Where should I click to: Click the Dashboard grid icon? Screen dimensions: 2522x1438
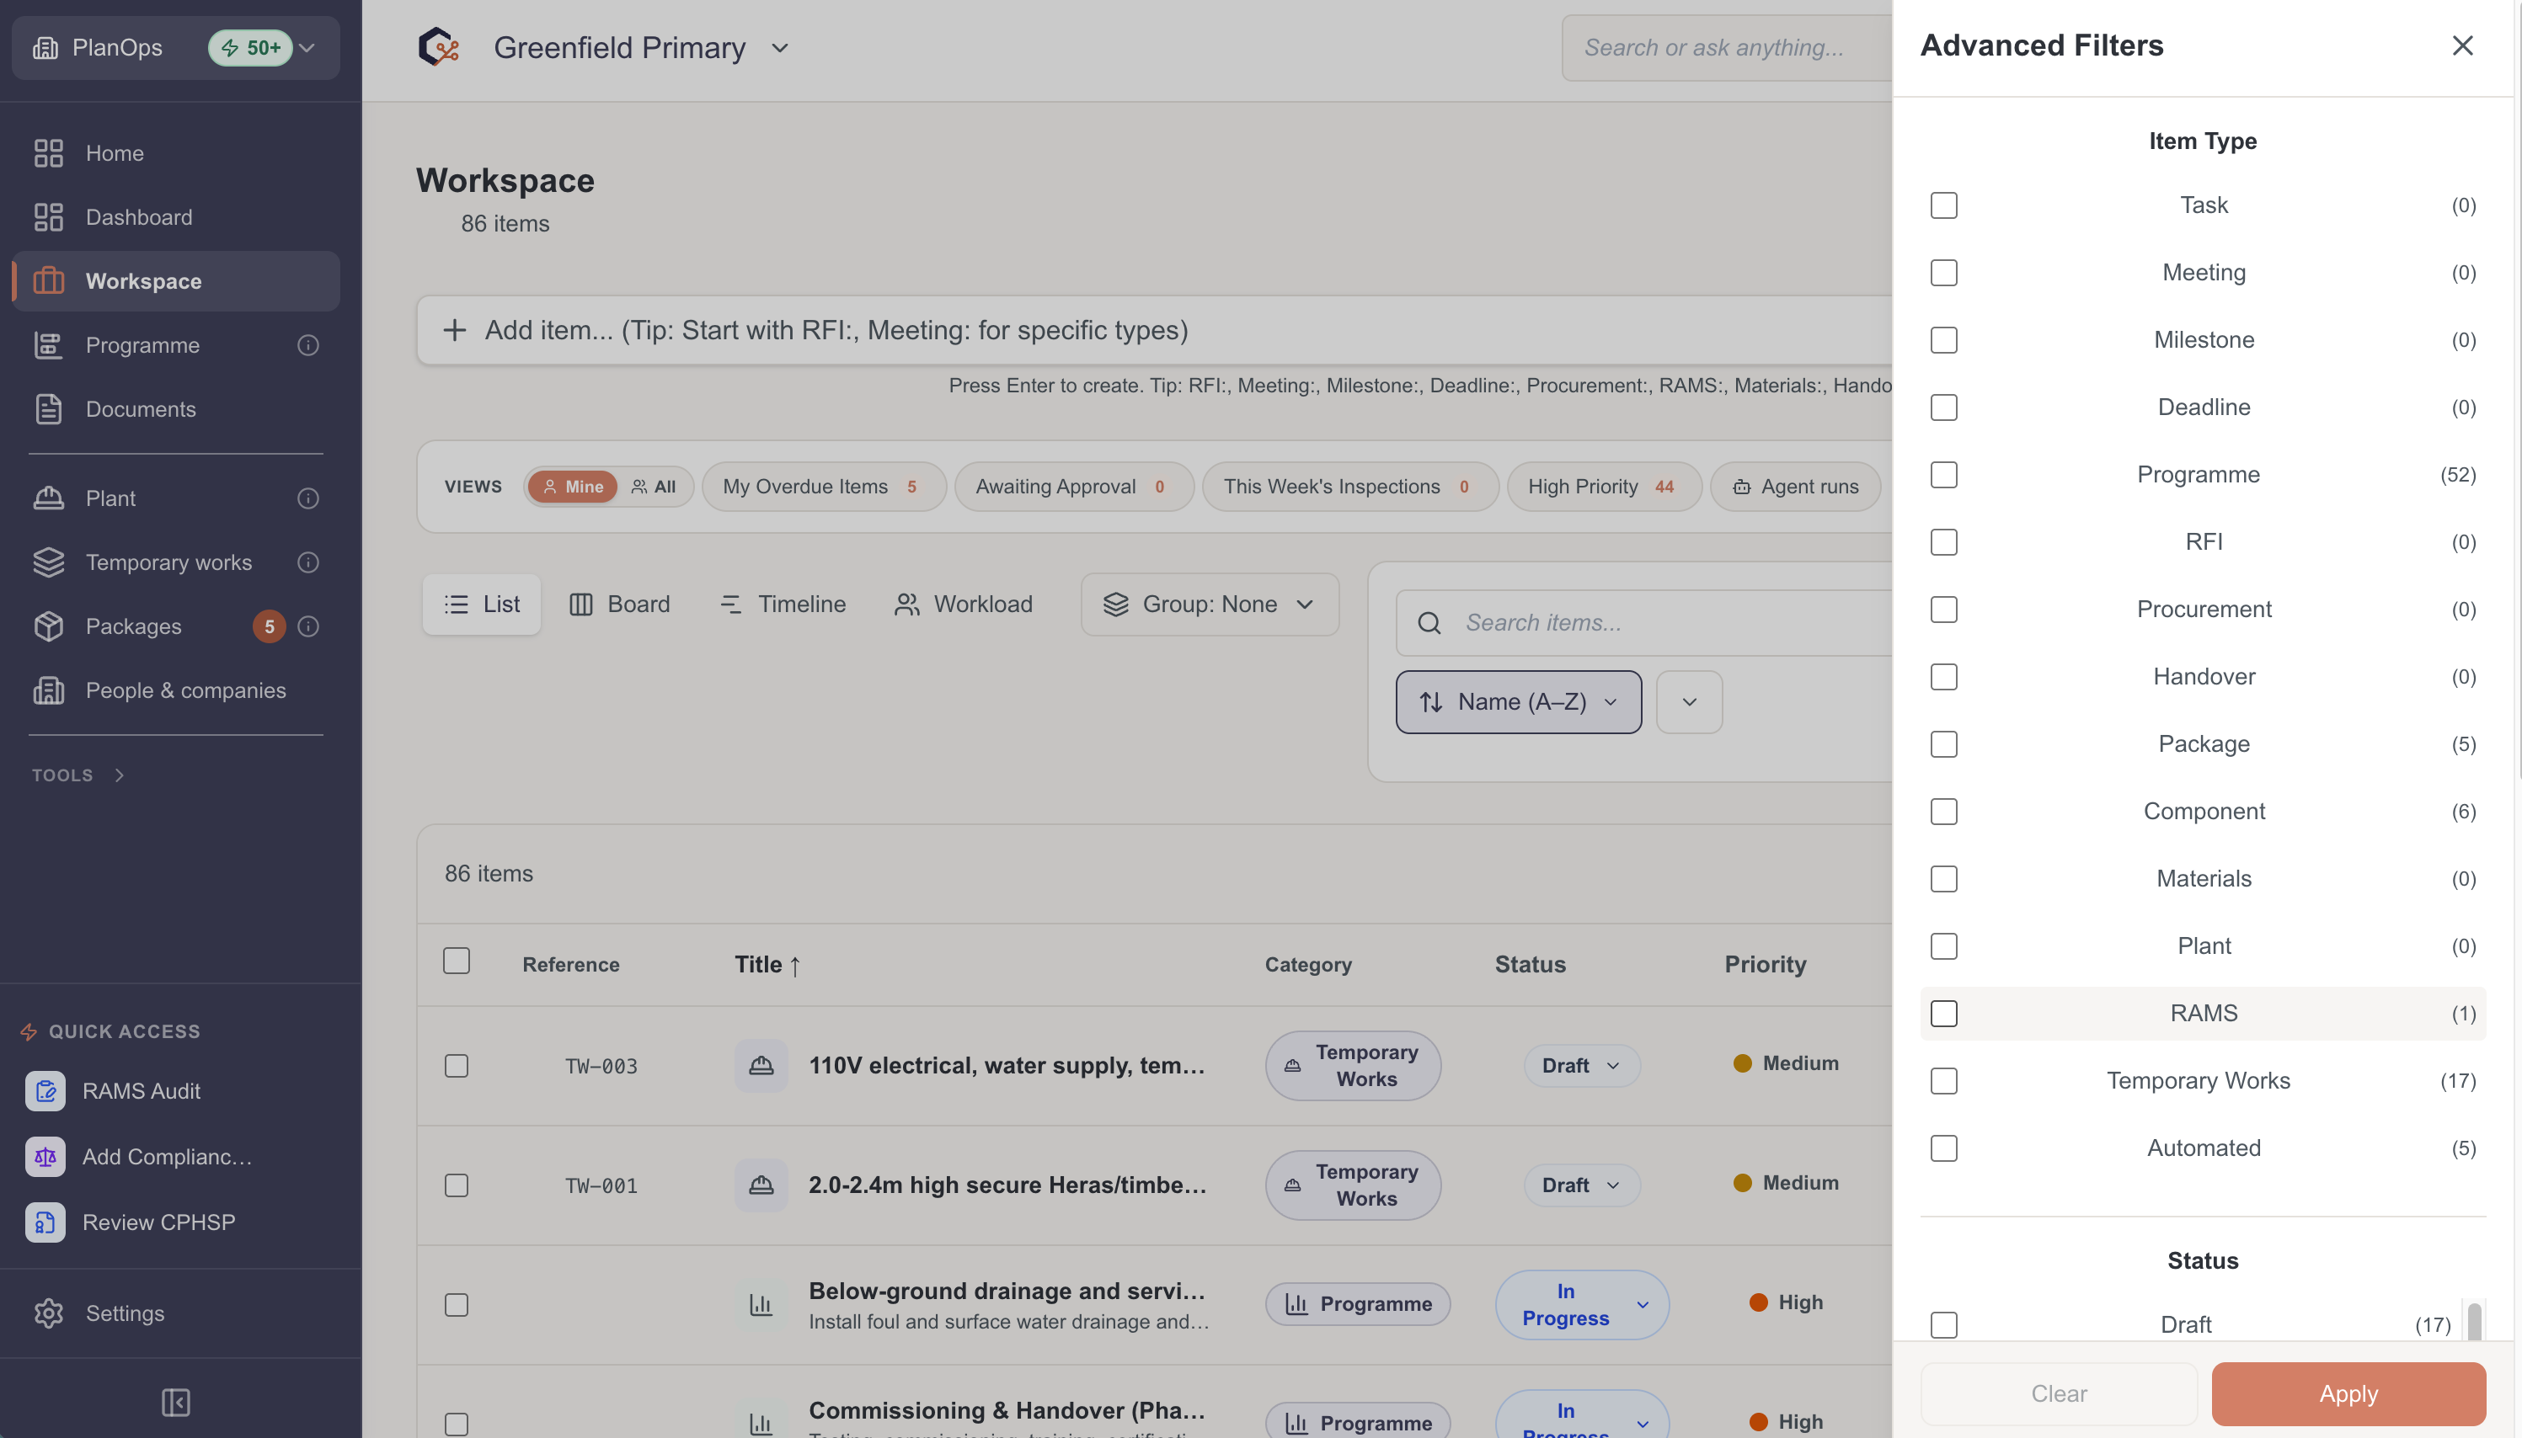click(48, 217)
